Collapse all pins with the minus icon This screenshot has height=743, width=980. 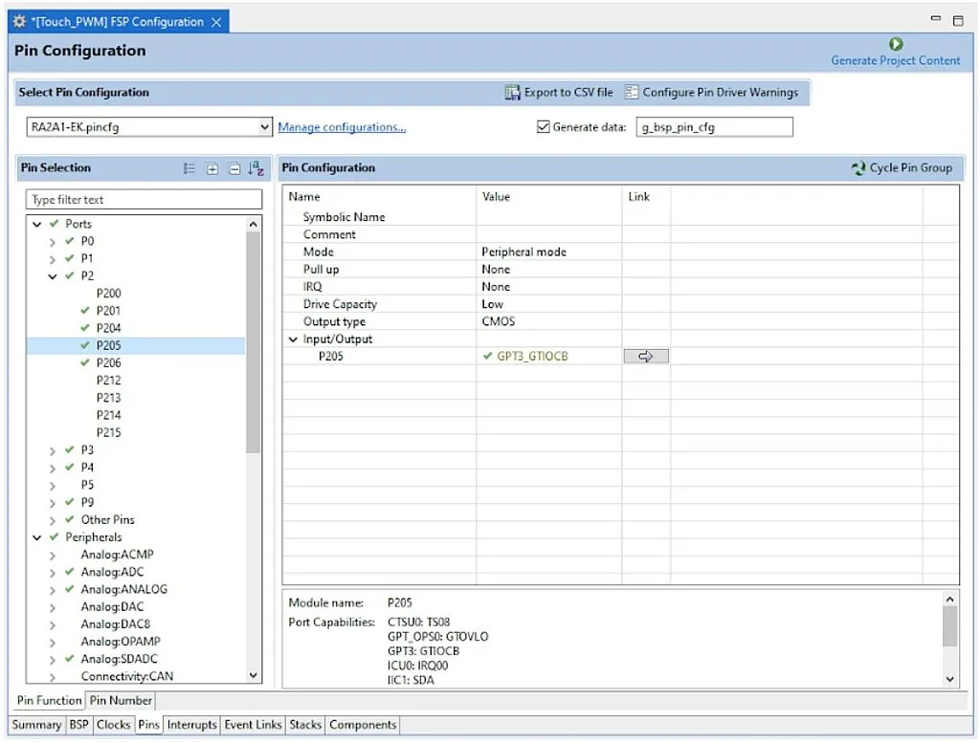[234, 169]
